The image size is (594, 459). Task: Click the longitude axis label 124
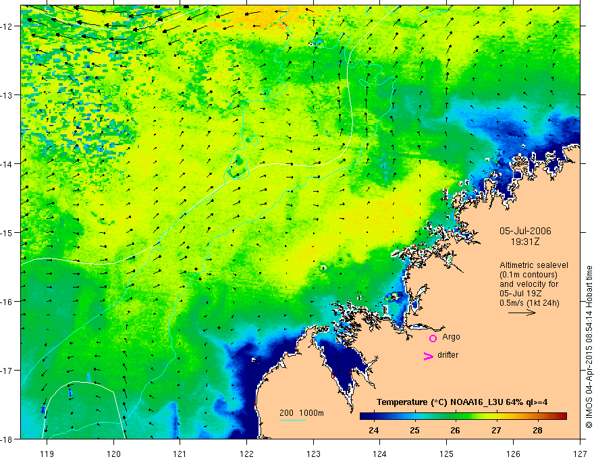[380, 454]
